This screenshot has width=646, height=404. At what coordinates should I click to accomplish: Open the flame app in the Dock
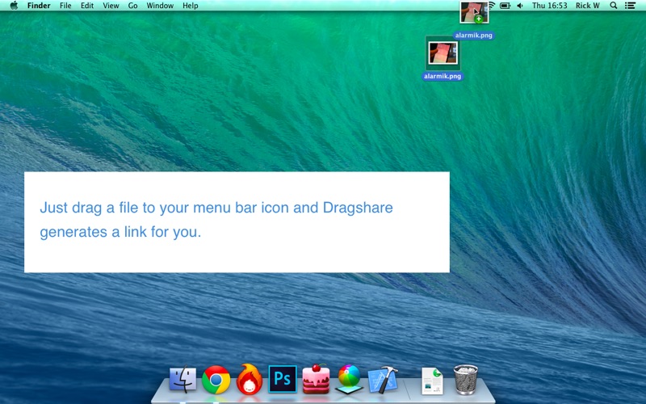point(250,379)
